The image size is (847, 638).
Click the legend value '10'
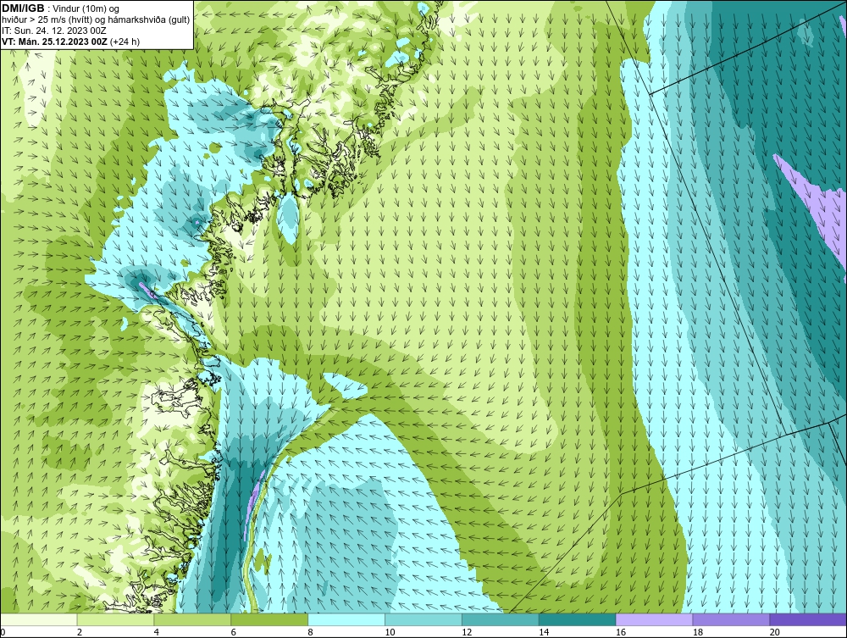pyautogui.click(x=390, y=632)
